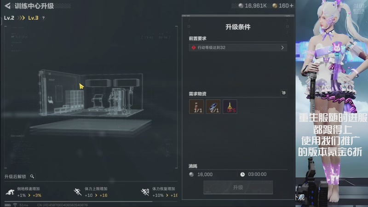The height and width of the screenshot is (207, 368).
Task: Select the crawling figure icon for 倒地移速增加
Action: [x=10, y=192]
